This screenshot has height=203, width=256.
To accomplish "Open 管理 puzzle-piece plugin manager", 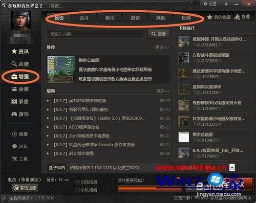I will pos(242,17).
